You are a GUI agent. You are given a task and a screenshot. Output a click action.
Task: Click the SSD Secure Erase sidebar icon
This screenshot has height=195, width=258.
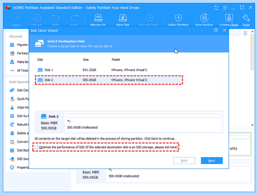pyautogui.click(x=12, y=159)
